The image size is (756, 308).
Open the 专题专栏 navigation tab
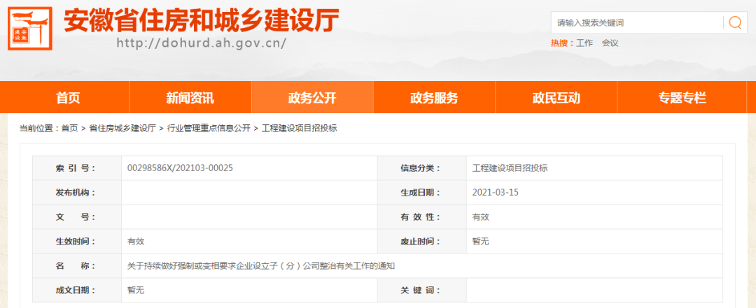682,98
